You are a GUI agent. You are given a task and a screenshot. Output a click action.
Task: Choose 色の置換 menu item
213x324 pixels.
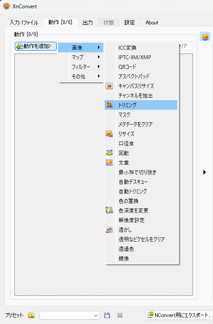click(x=141, y=201)
